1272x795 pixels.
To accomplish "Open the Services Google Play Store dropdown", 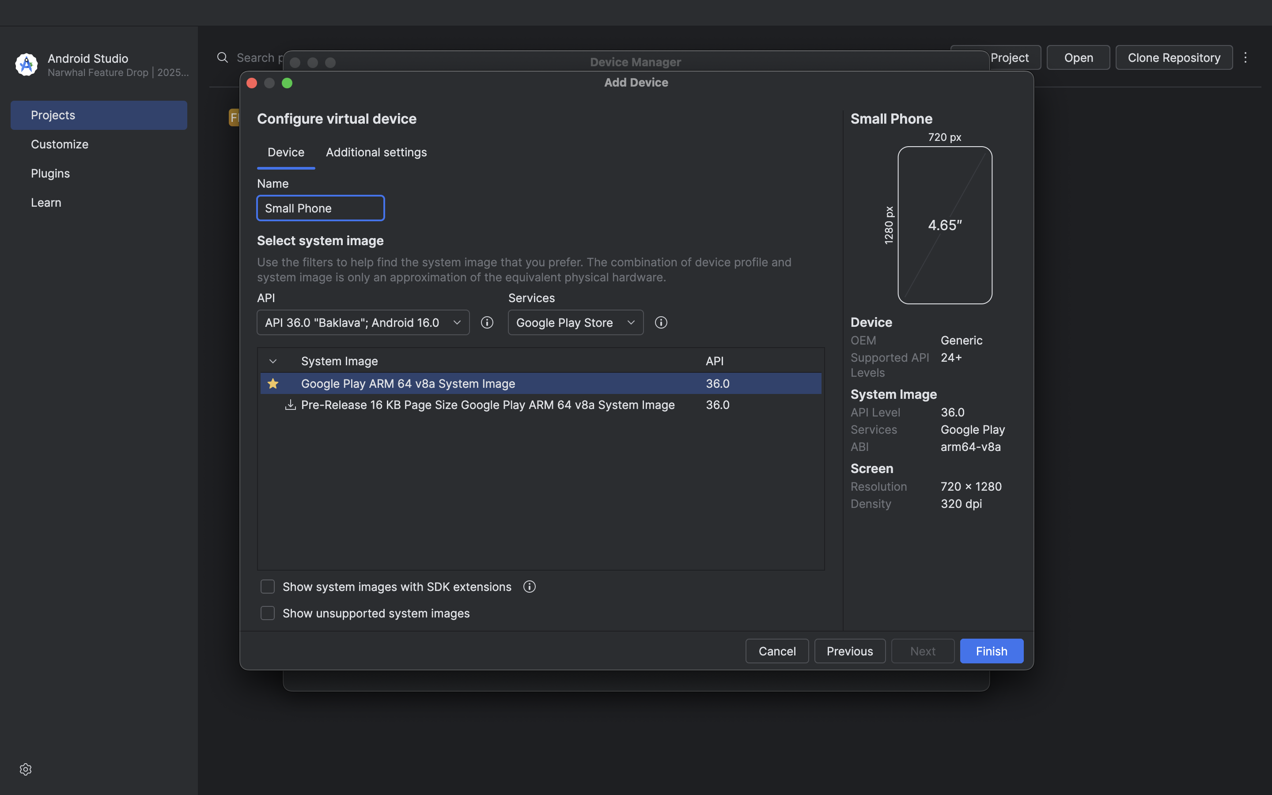I will (x=575, y=322).
